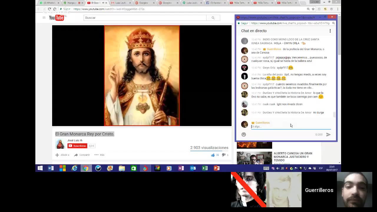Open ALBERTO CANOSA UN GRAN MONARCA title

point(293,157)
